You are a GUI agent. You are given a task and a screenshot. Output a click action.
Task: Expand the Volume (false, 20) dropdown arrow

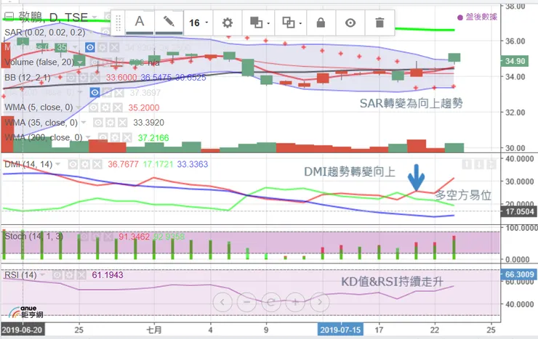80,62
